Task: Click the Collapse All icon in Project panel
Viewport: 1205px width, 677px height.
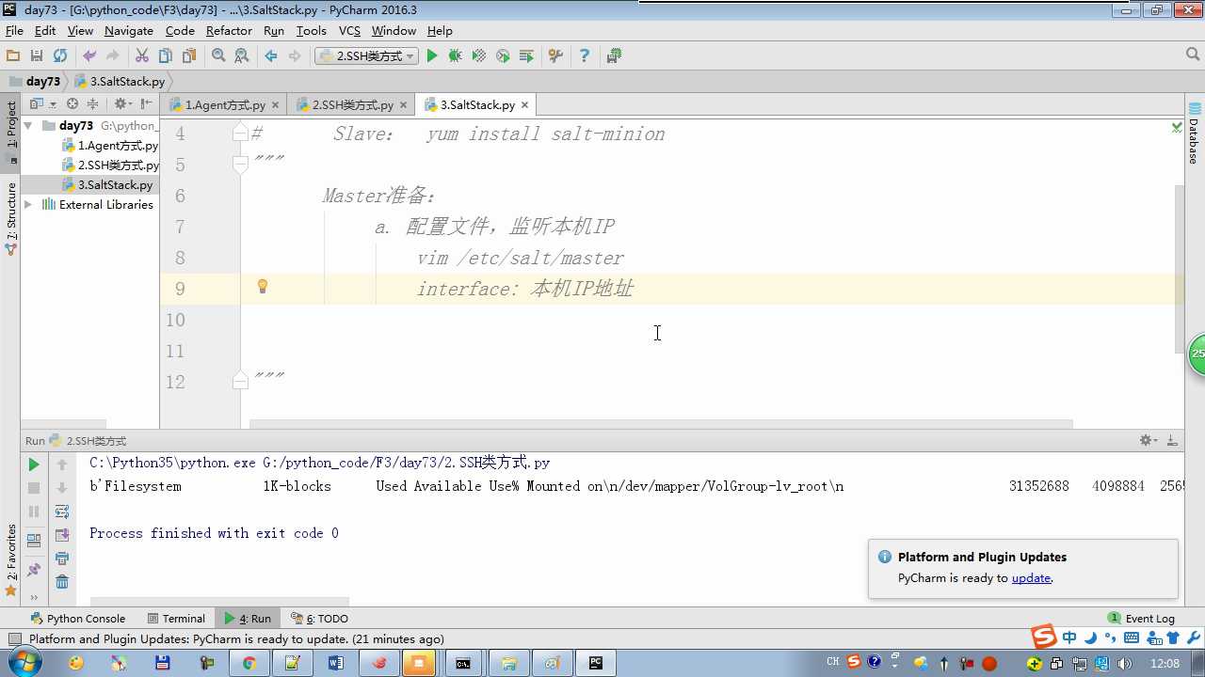Action: point(93,104)
